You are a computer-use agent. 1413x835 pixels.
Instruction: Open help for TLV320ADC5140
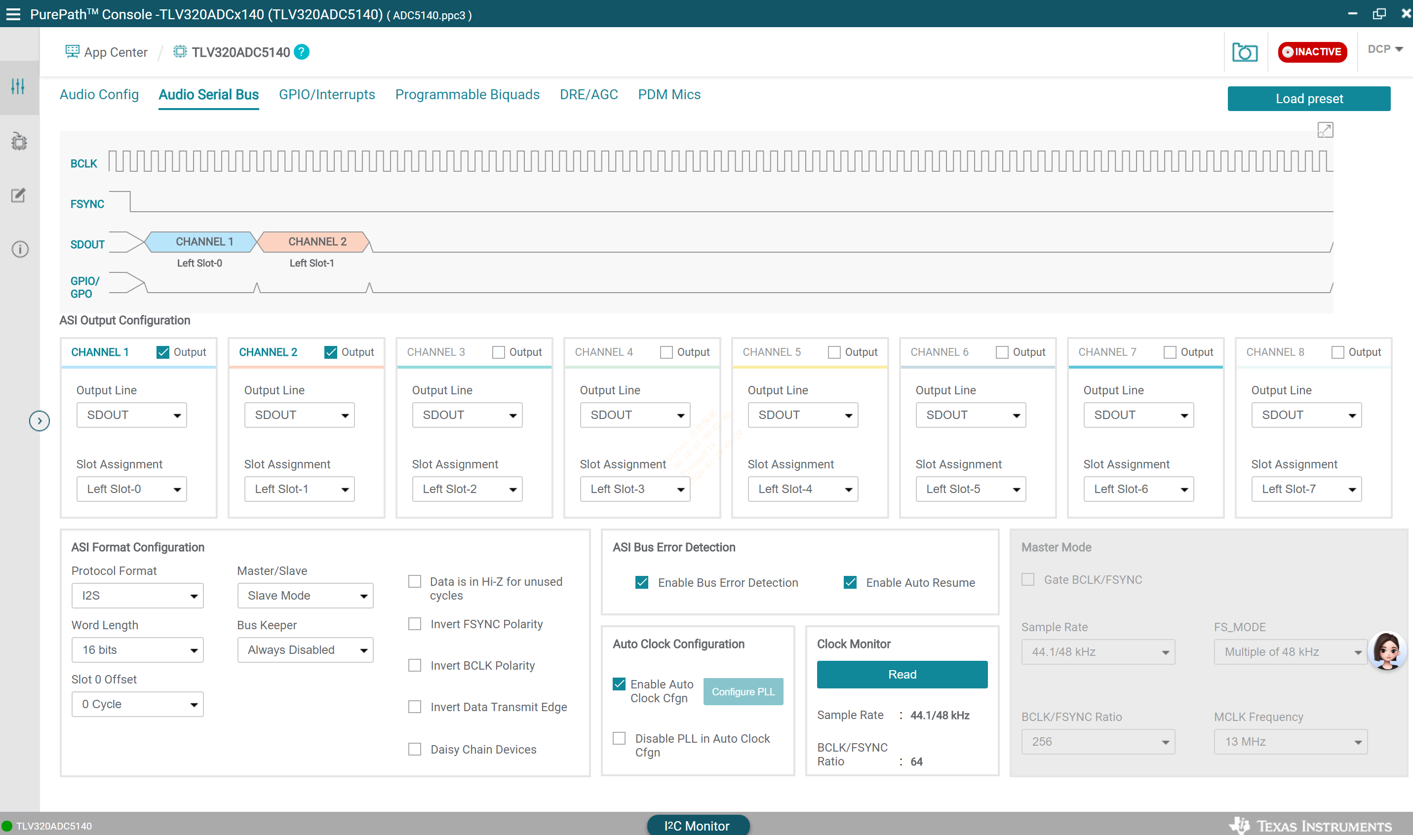click(302, 52)
